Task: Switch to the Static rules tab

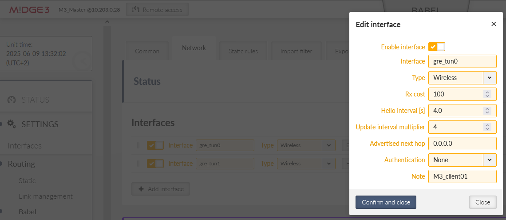Action: click(x=243, y=51)
